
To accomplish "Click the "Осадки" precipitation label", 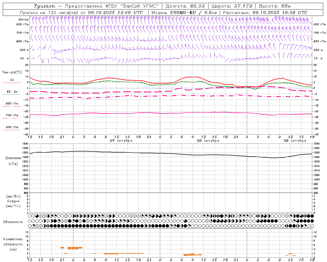I will 13,201.
